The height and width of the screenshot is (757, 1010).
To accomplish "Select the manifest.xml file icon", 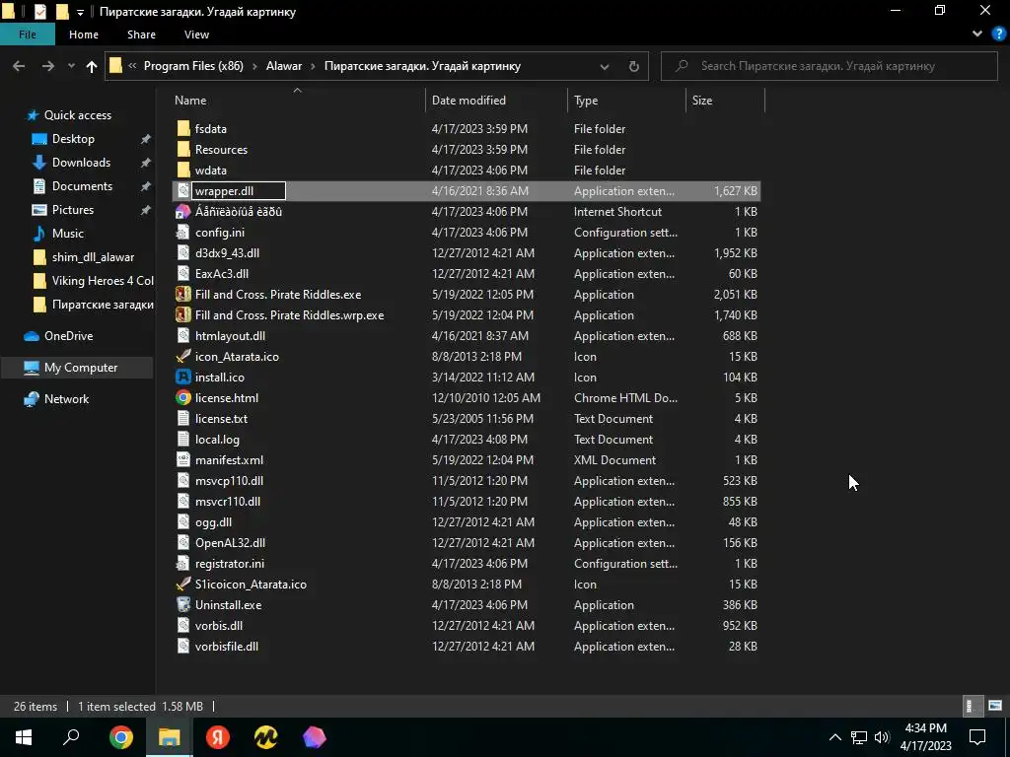I will 183,459.
